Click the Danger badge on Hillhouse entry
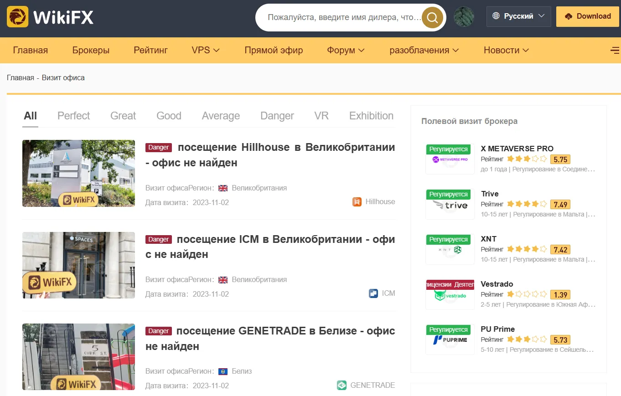621x396 pixels. pos(159,147)
